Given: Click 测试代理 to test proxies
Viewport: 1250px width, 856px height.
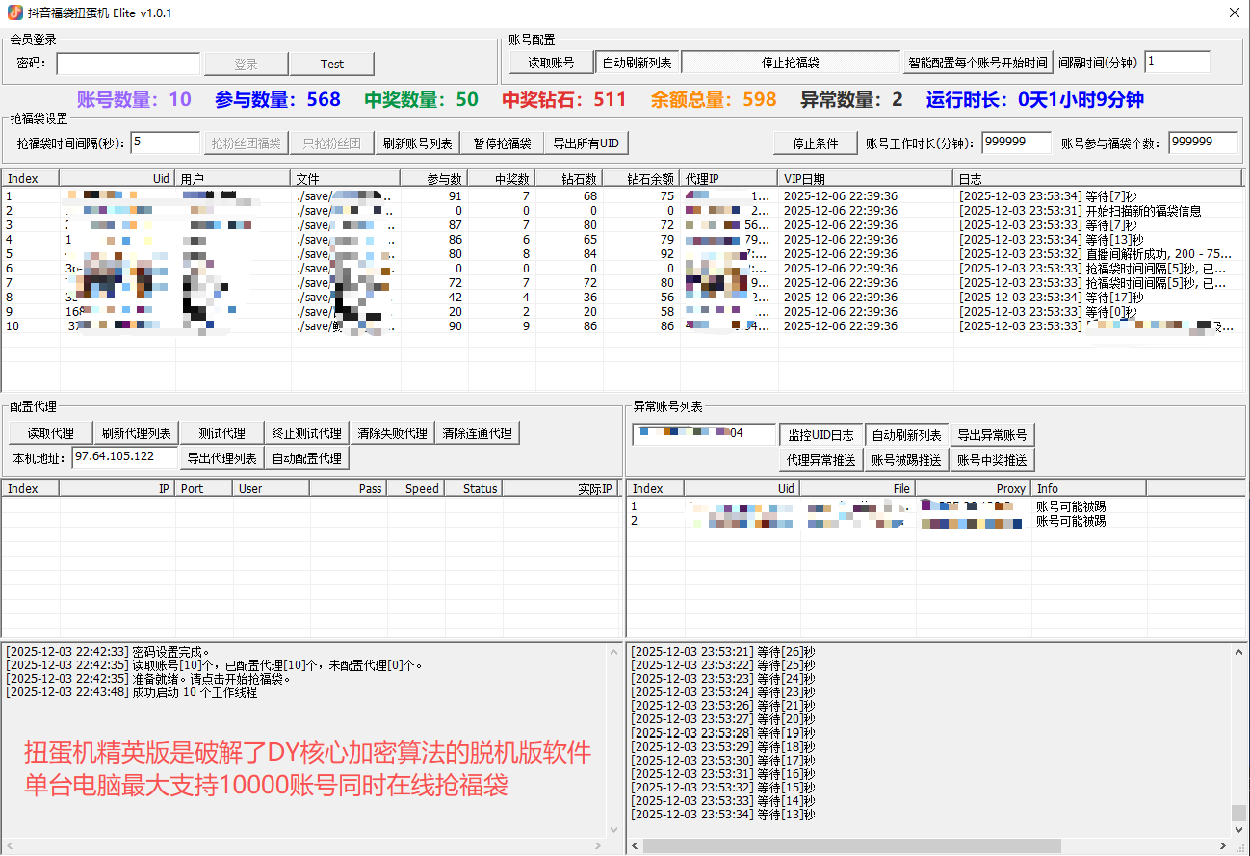Looking at the screenshot, I should point(221,432).
